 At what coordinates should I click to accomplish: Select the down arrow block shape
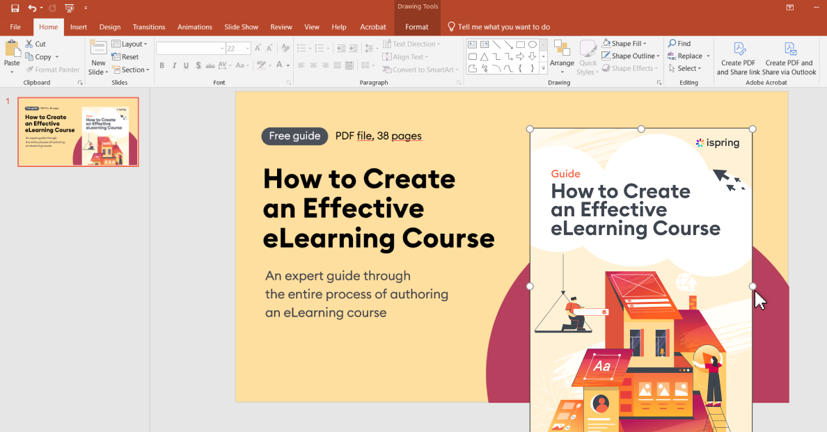click(x=533, y=56)
